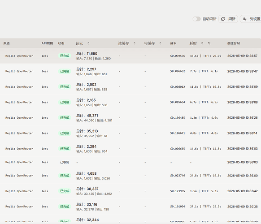Click the timestamp 2026-05-09 10:32:42
The width and height of the screenshot is (261, 224).
click(242, 191)
